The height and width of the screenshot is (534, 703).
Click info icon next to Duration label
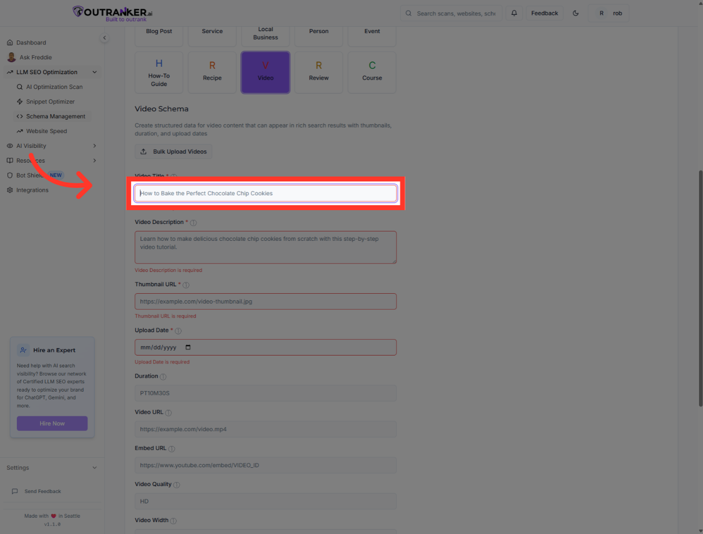pos(163,377)
